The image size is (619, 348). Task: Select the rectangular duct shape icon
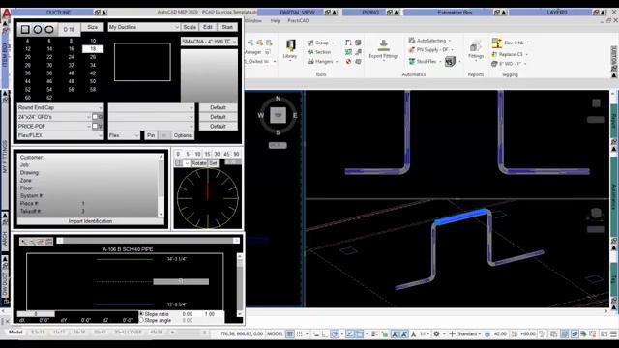tap(25, 29)
